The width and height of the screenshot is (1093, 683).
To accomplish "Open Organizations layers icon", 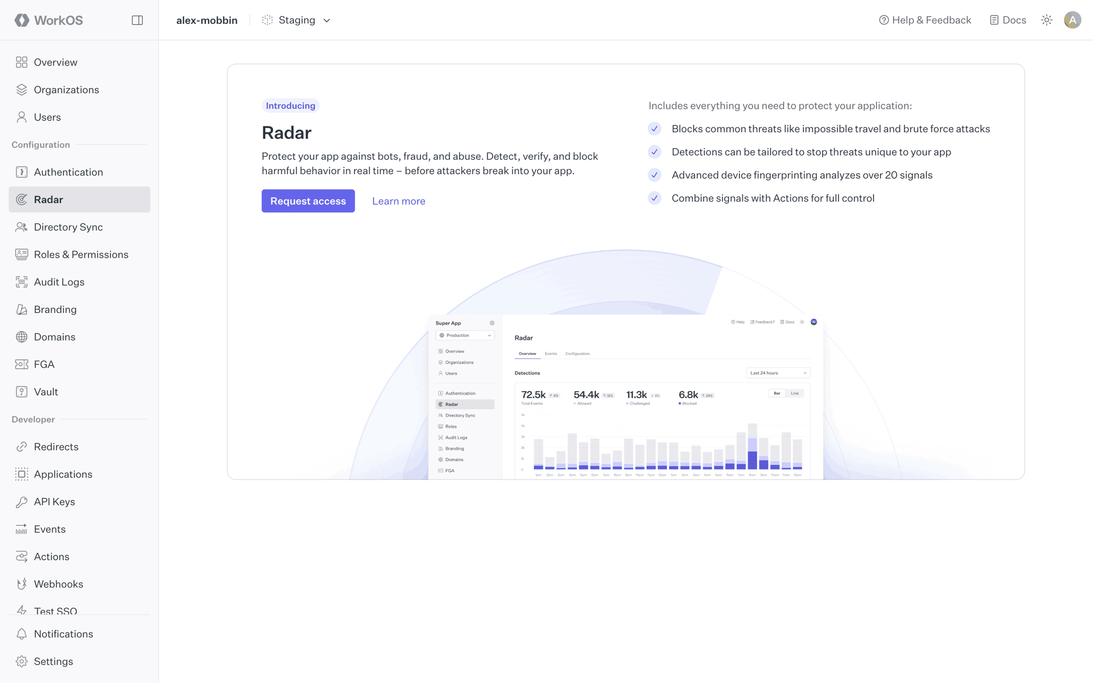I will coord(22,89).
